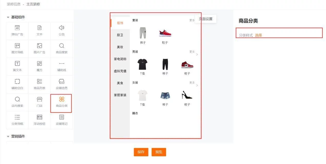This screenshot has width=326, height=164.
Task: Insert the 商品搜索 search component
Action: tap(61, 48)
